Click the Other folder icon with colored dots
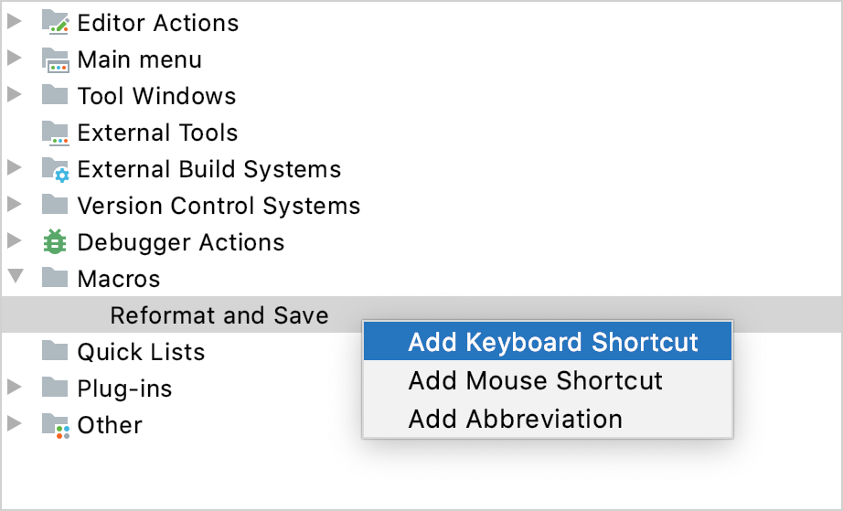Image resolution: width=843 pixels, height=511 pixels. point(55,425)
